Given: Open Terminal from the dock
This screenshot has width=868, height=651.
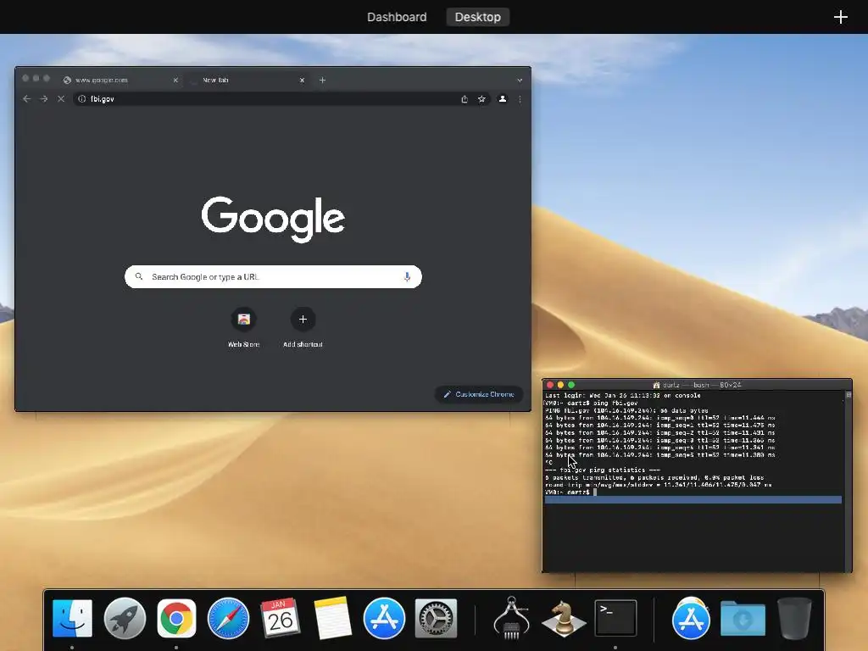Looking at the screenshot, I should pyautogui.click(x=615, y=618).
